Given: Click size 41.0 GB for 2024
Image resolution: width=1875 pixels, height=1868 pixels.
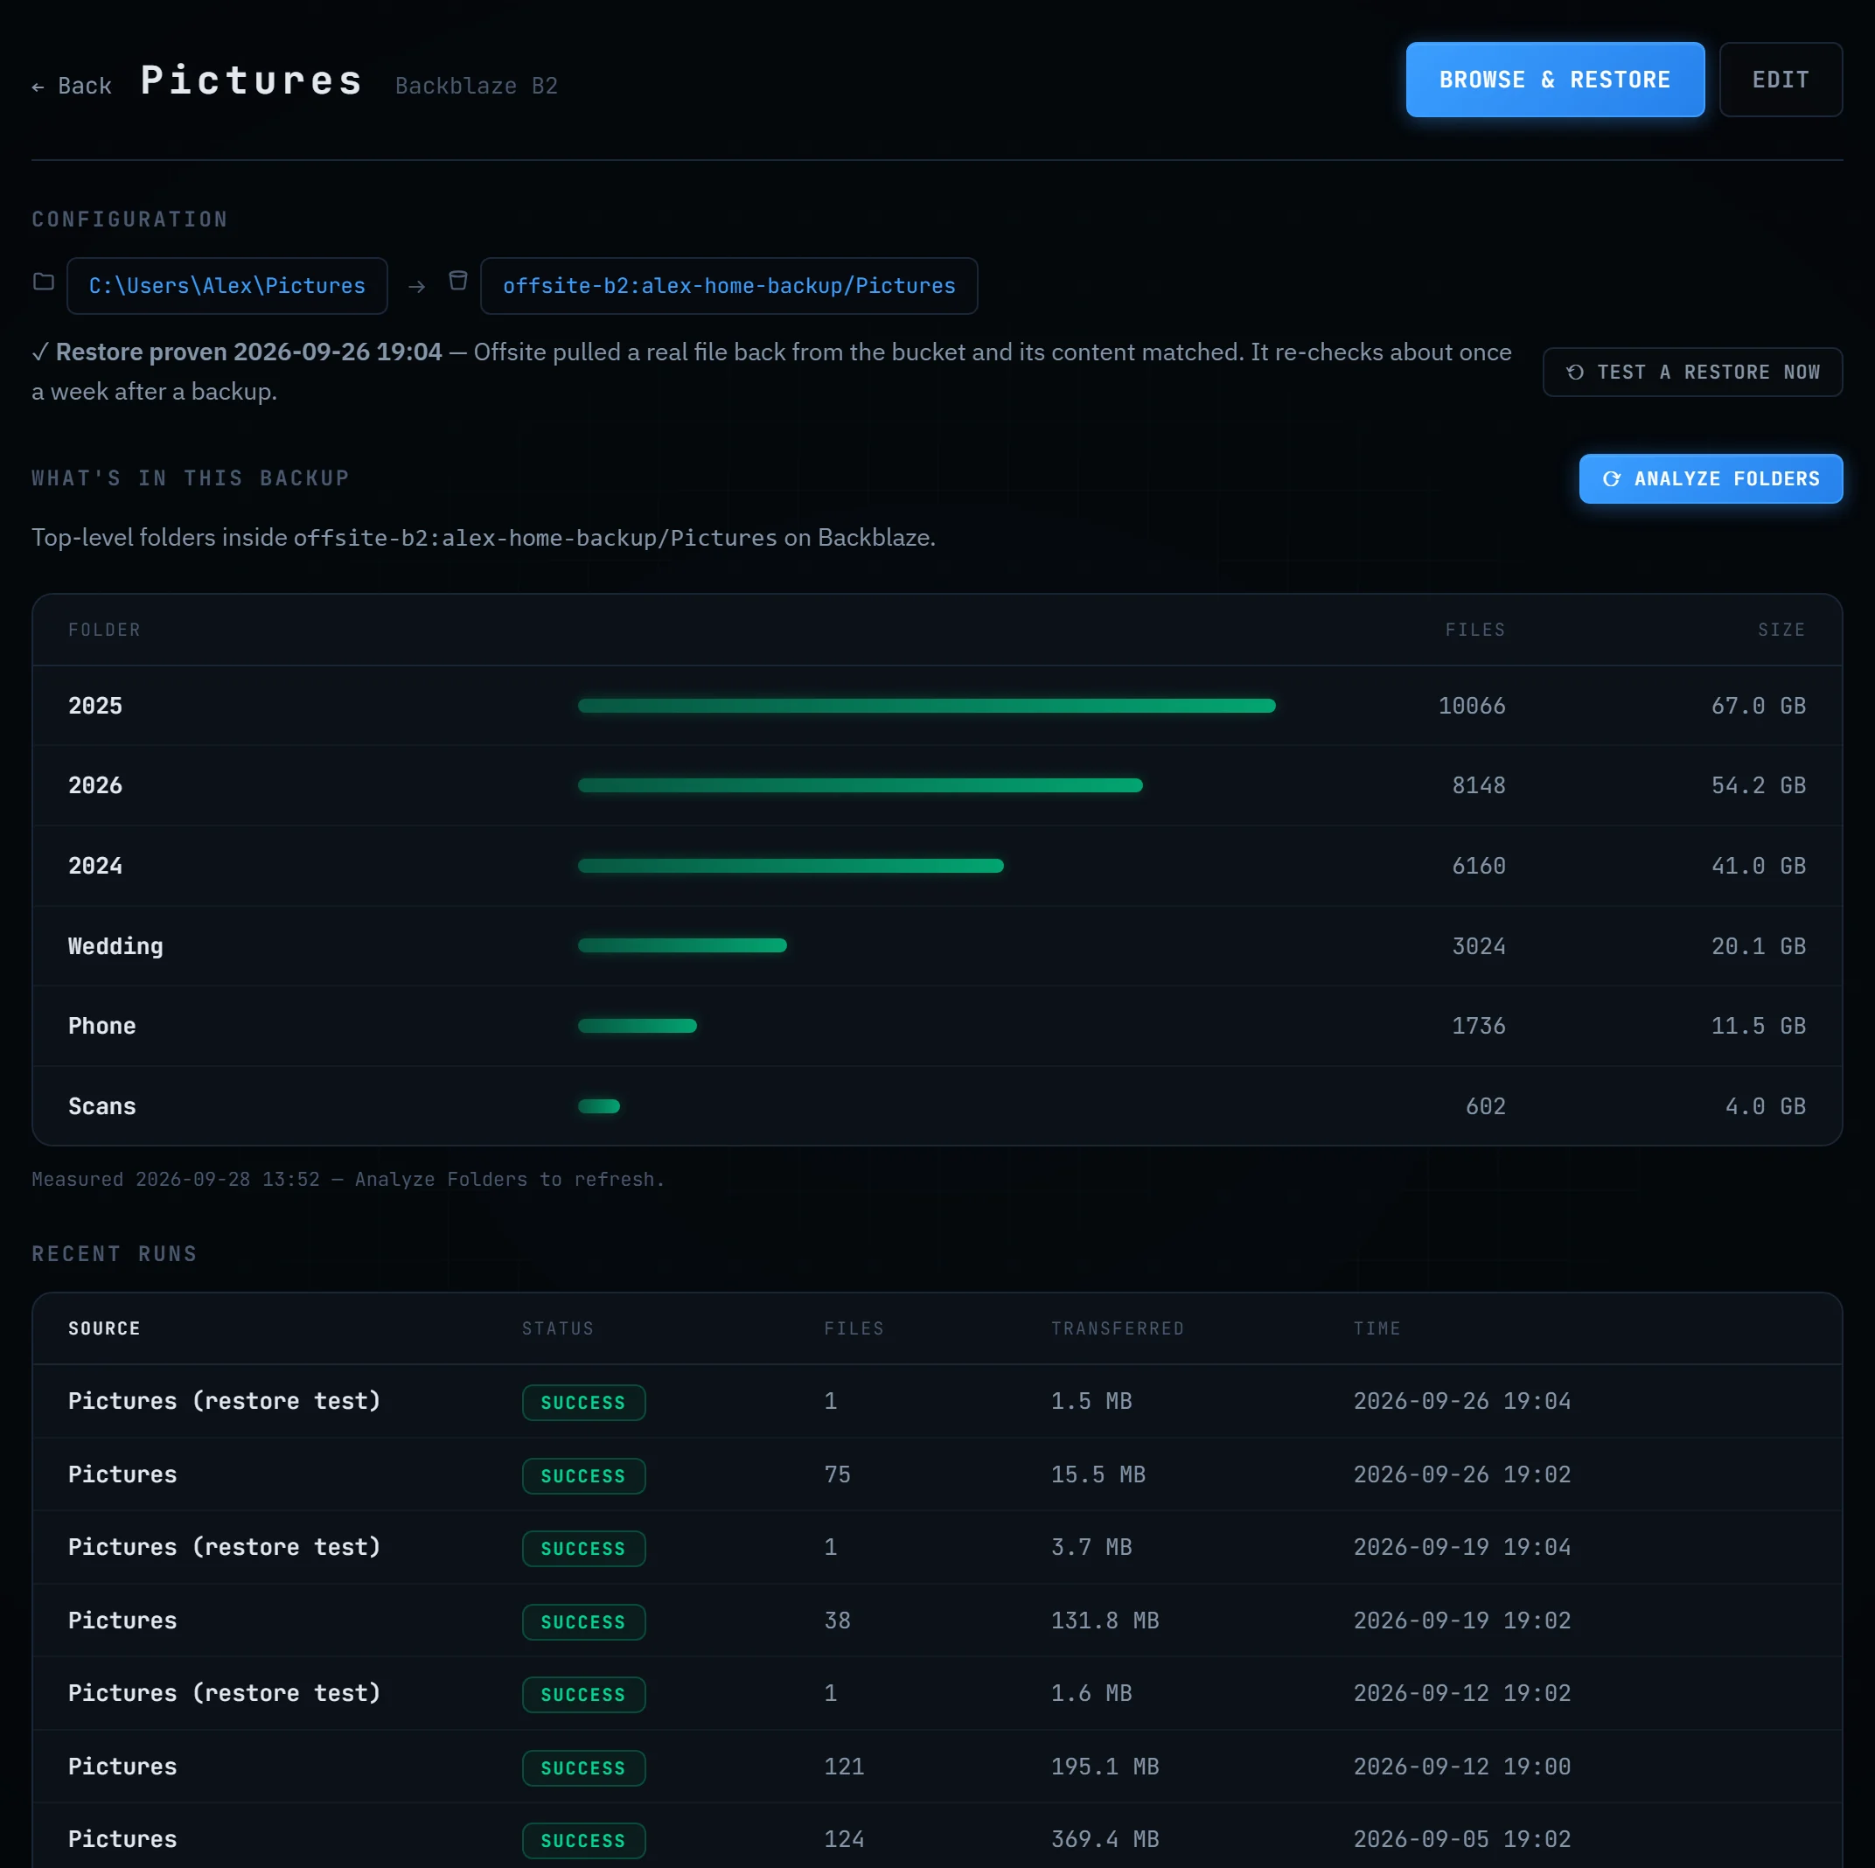Looking at the screenshot, I should (x=1758, y=866).
